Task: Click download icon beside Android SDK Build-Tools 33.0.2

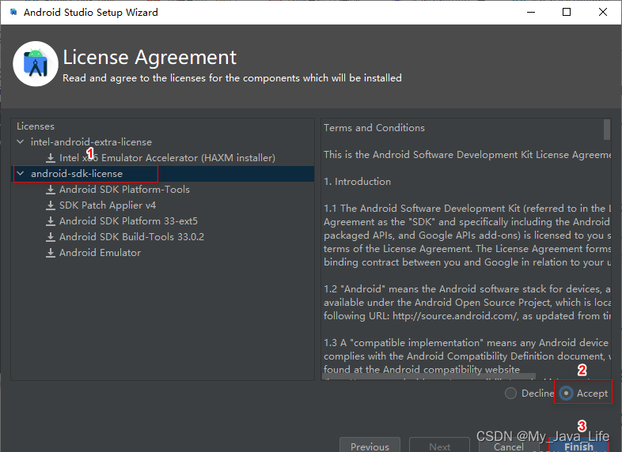Action: click(x=51, y=237)
